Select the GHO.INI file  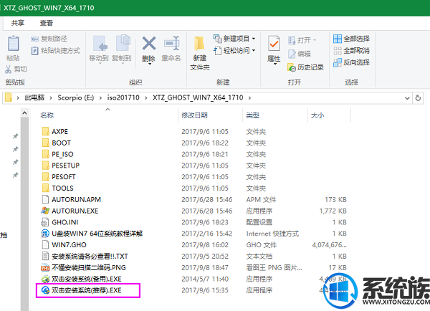tap(59, 222)
